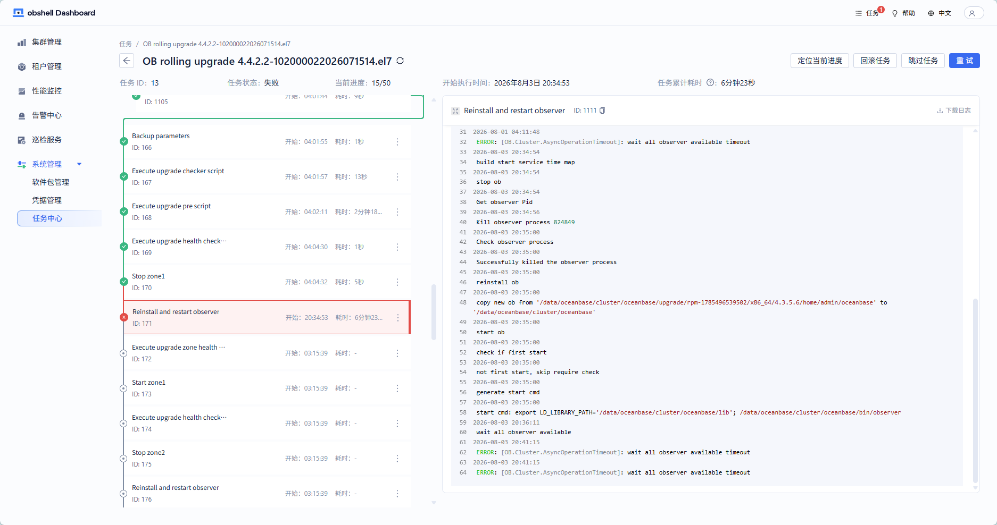997x525 pixels.
Task: Click log line 'build start service time map'
Action: click(525, 162)
